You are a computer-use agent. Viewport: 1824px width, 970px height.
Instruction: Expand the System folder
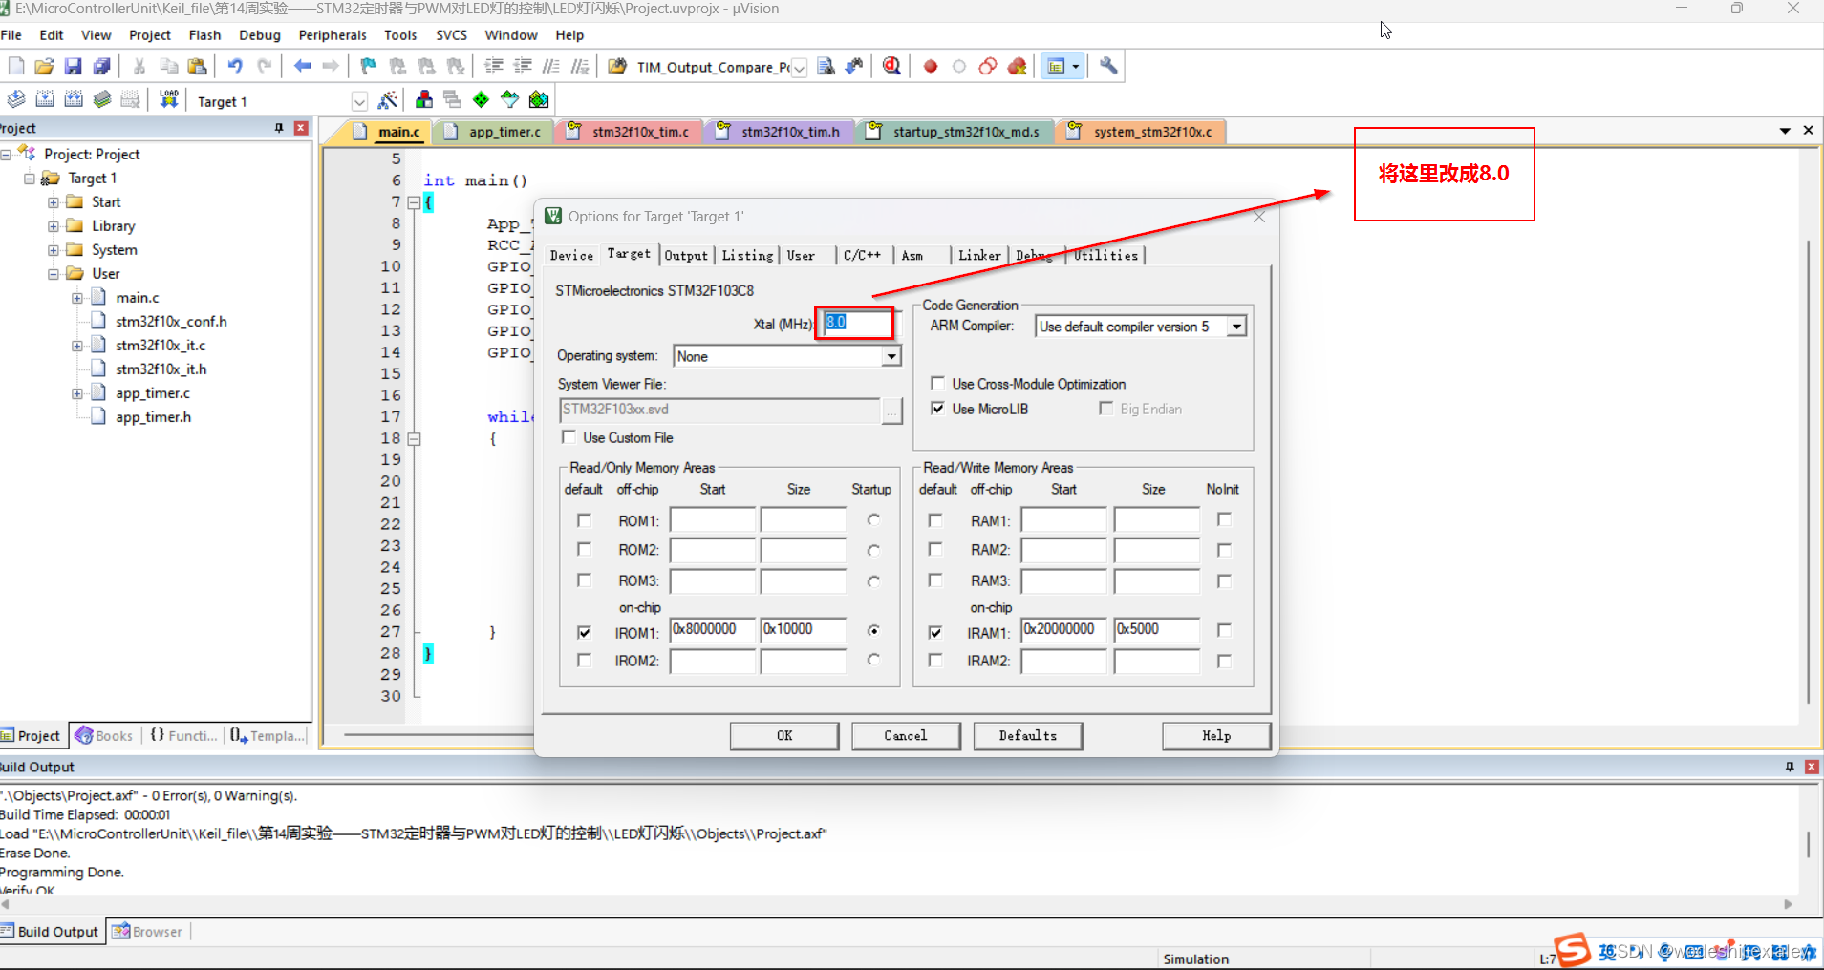[54, 250]
